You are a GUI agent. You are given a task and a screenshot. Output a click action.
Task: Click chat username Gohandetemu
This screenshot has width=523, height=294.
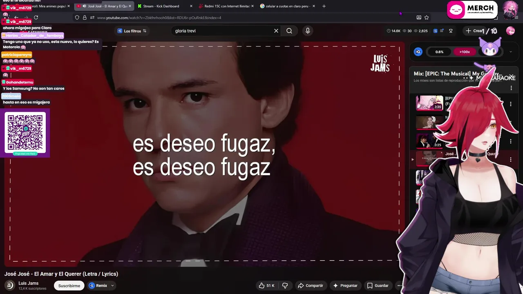pos(18,82)
